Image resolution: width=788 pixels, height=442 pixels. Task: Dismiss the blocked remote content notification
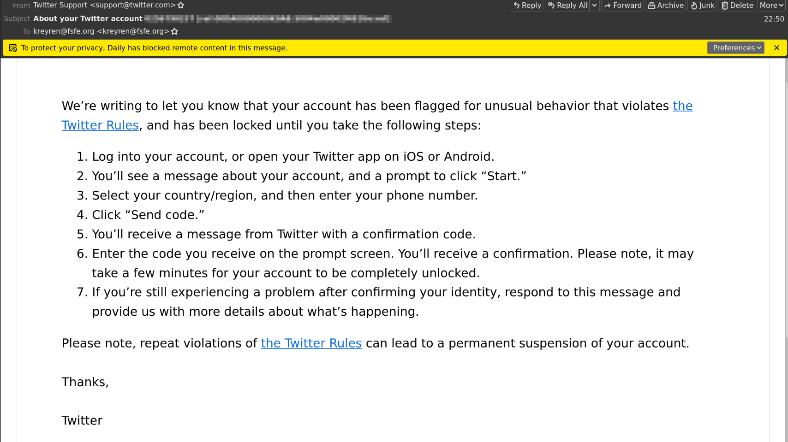(x=777, y=48)
